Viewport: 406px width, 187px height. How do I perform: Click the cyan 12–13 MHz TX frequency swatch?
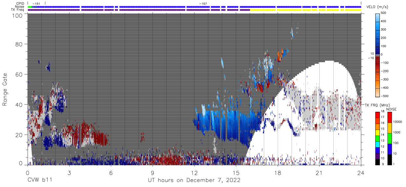[x=377, y=144]
